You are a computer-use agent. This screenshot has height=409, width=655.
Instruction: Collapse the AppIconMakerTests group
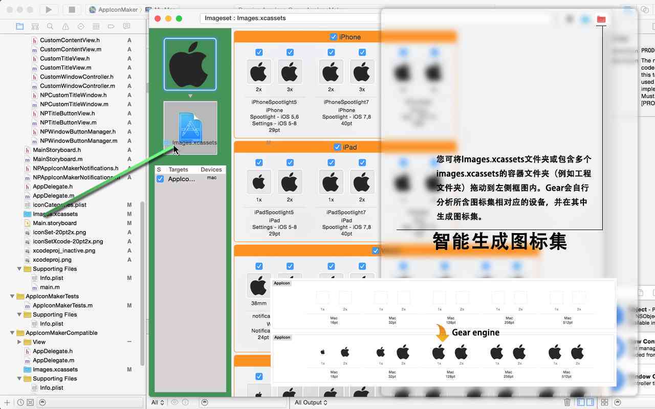tap(12, 296)
